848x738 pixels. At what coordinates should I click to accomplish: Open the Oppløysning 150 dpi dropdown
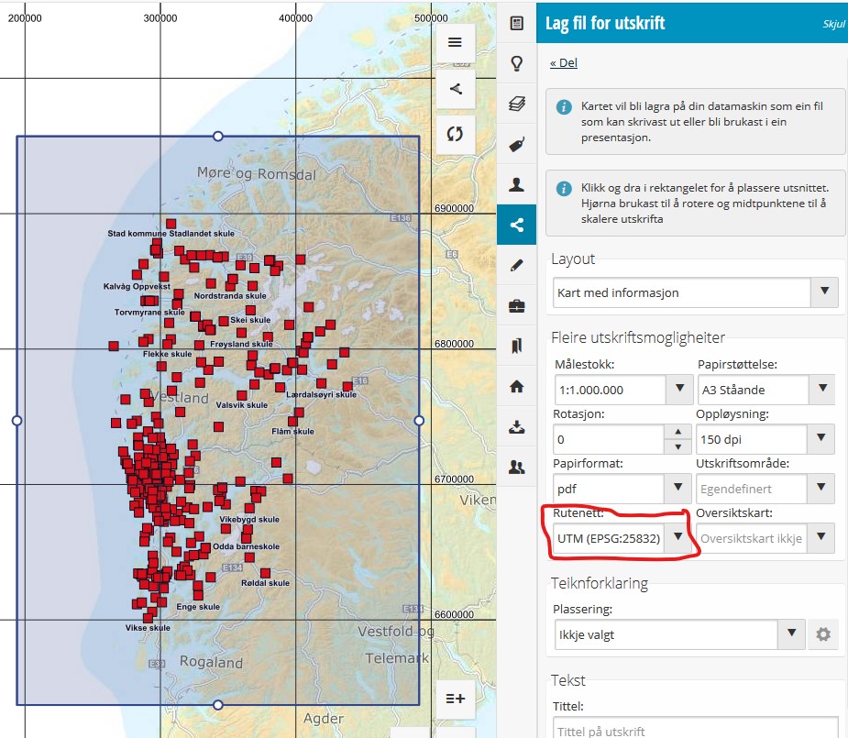(821, 439)
